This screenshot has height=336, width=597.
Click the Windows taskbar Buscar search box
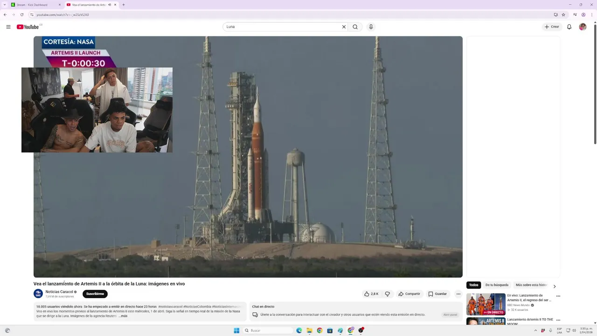(x=268, y=330)
